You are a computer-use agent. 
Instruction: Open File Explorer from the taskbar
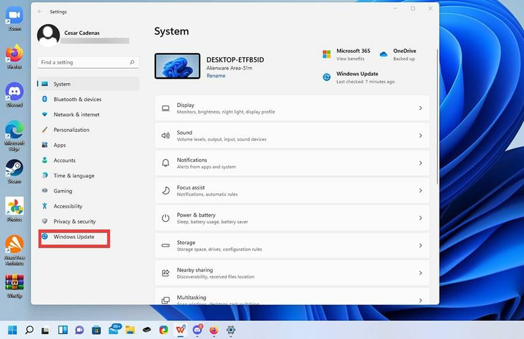[x=130, y=330]
